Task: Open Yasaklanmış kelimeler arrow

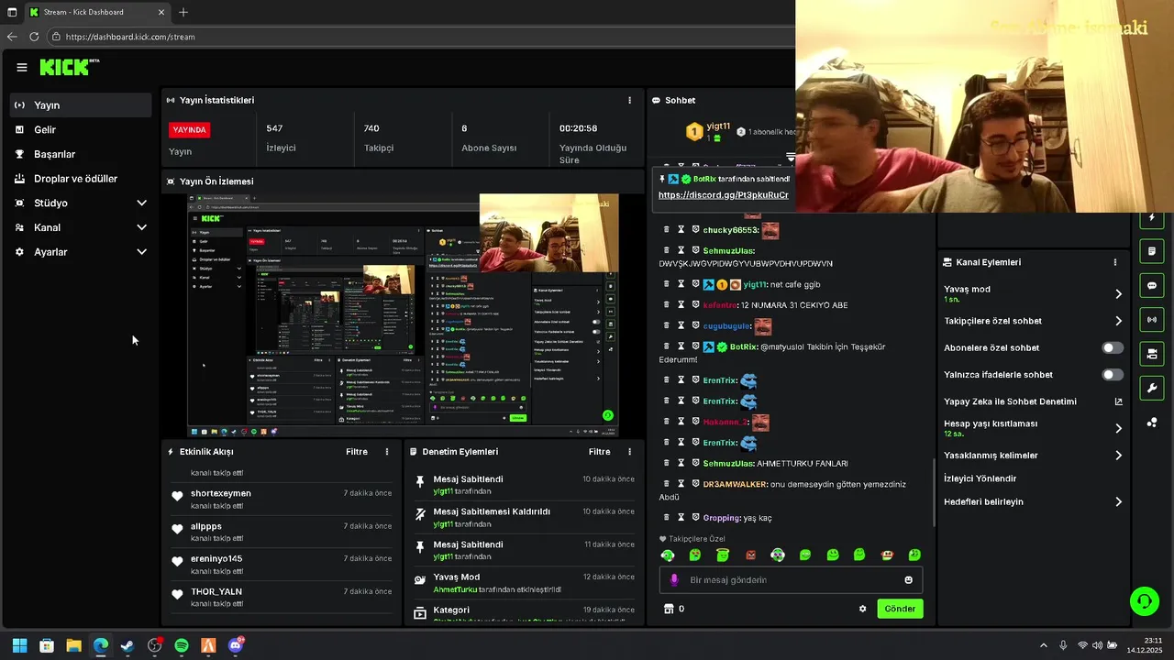Action: pyautogui.click(x=1118, y=456)
